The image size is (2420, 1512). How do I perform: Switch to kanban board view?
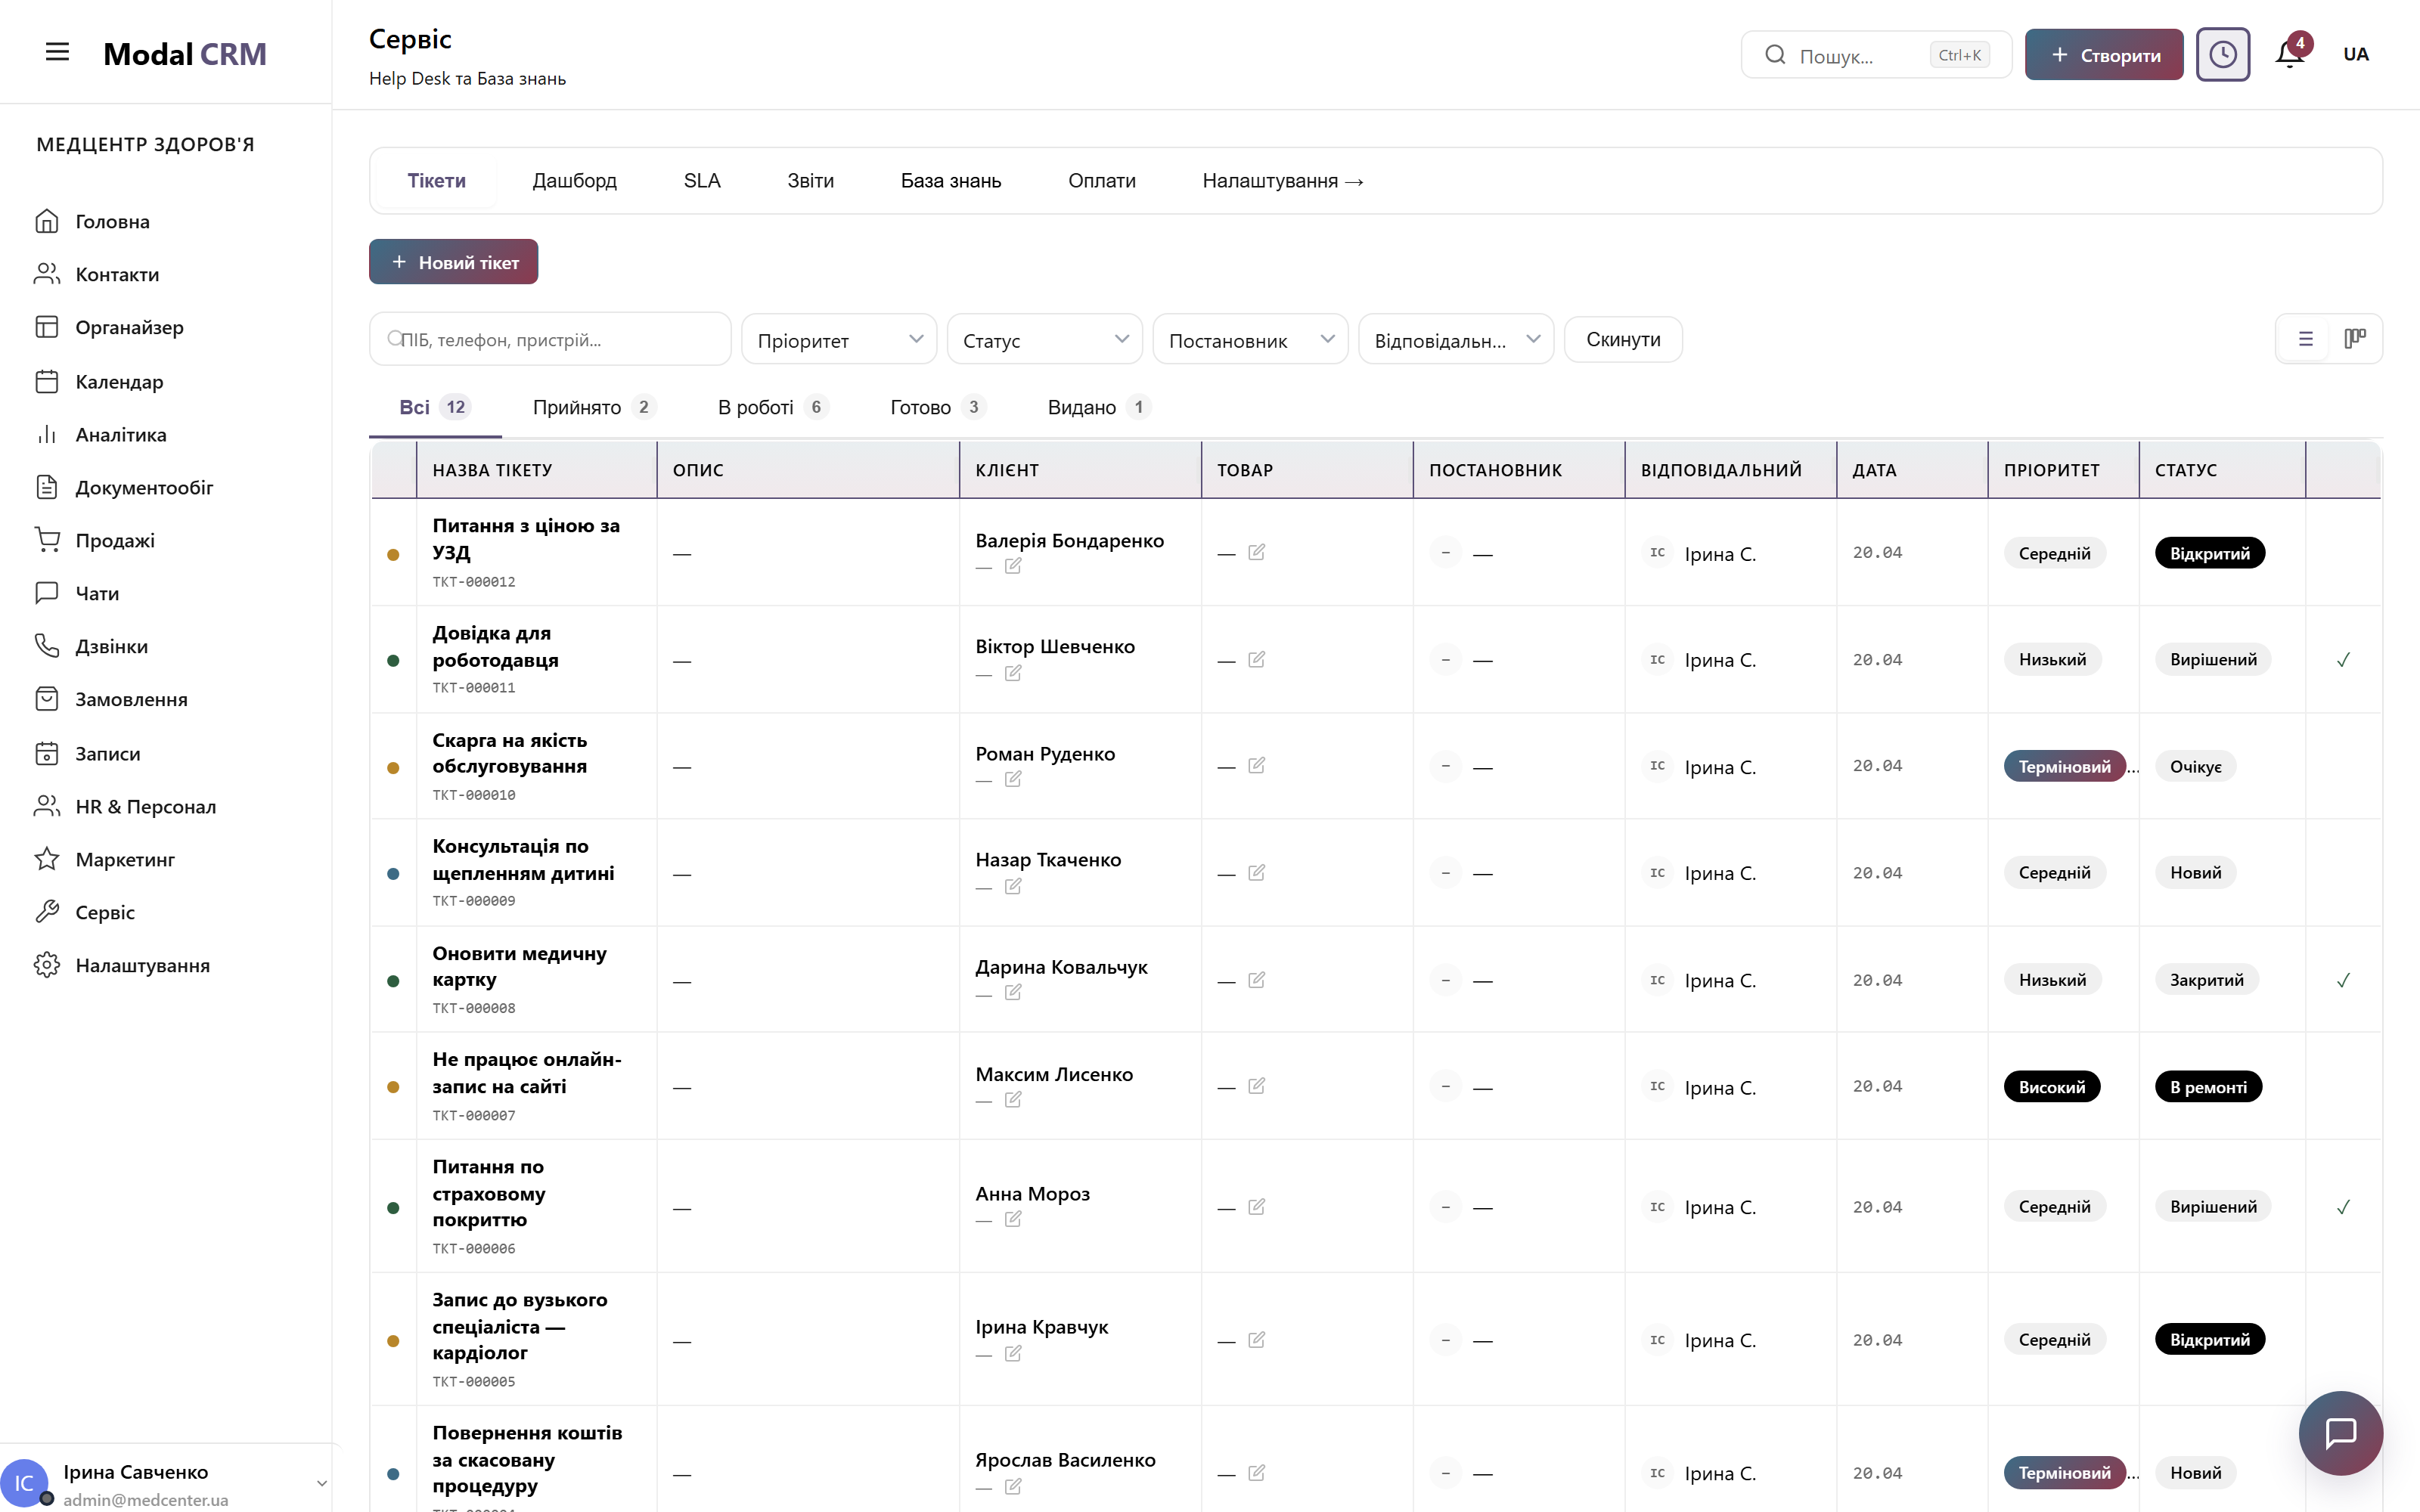(2355, 339)
